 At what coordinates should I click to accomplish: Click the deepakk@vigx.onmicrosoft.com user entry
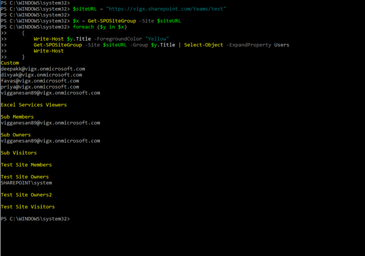point(43,69)
